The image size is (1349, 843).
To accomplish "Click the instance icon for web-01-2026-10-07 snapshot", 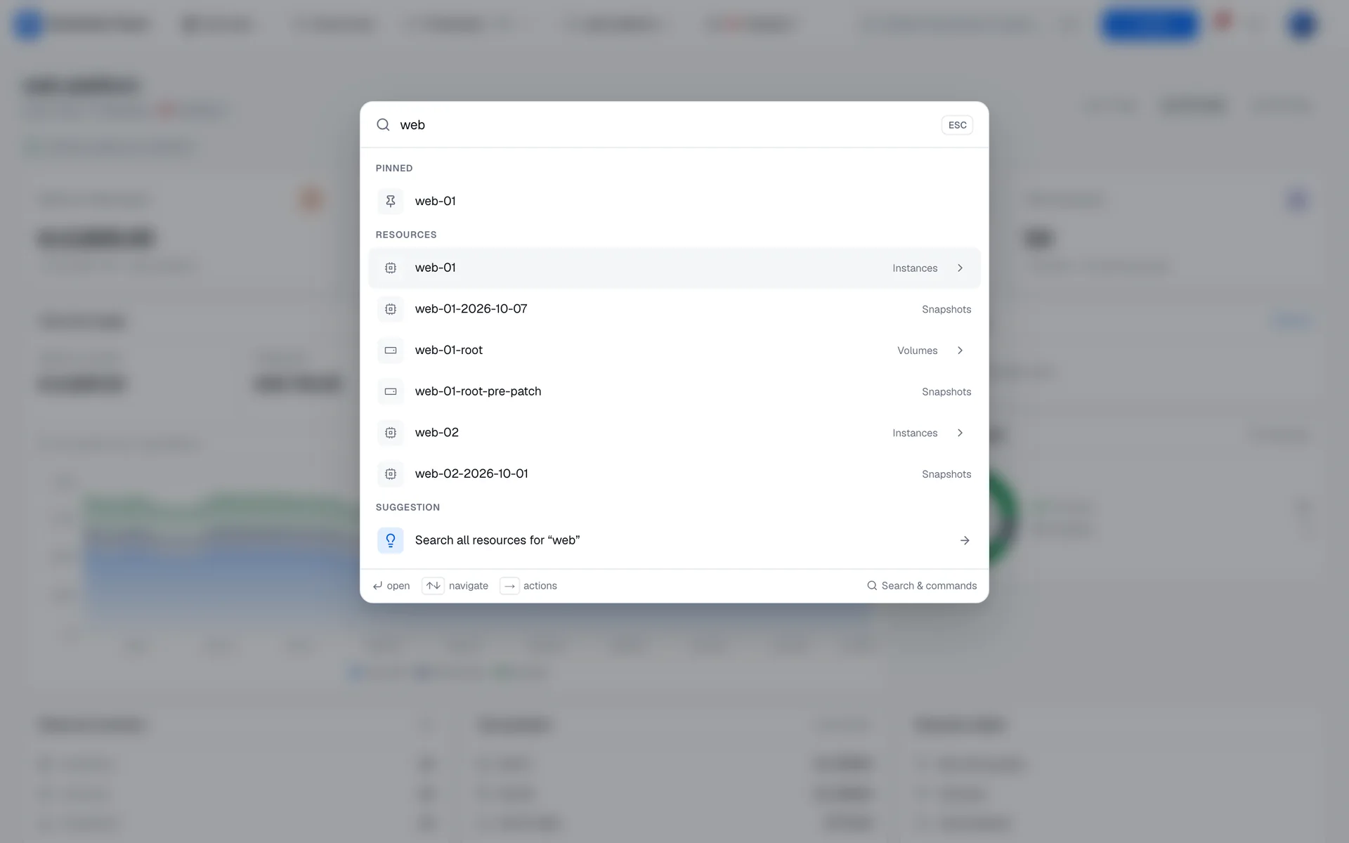I will point(391,309).
